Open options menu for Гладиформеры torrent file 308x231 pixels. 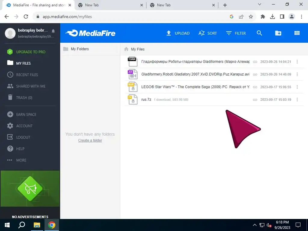[297, 62]
